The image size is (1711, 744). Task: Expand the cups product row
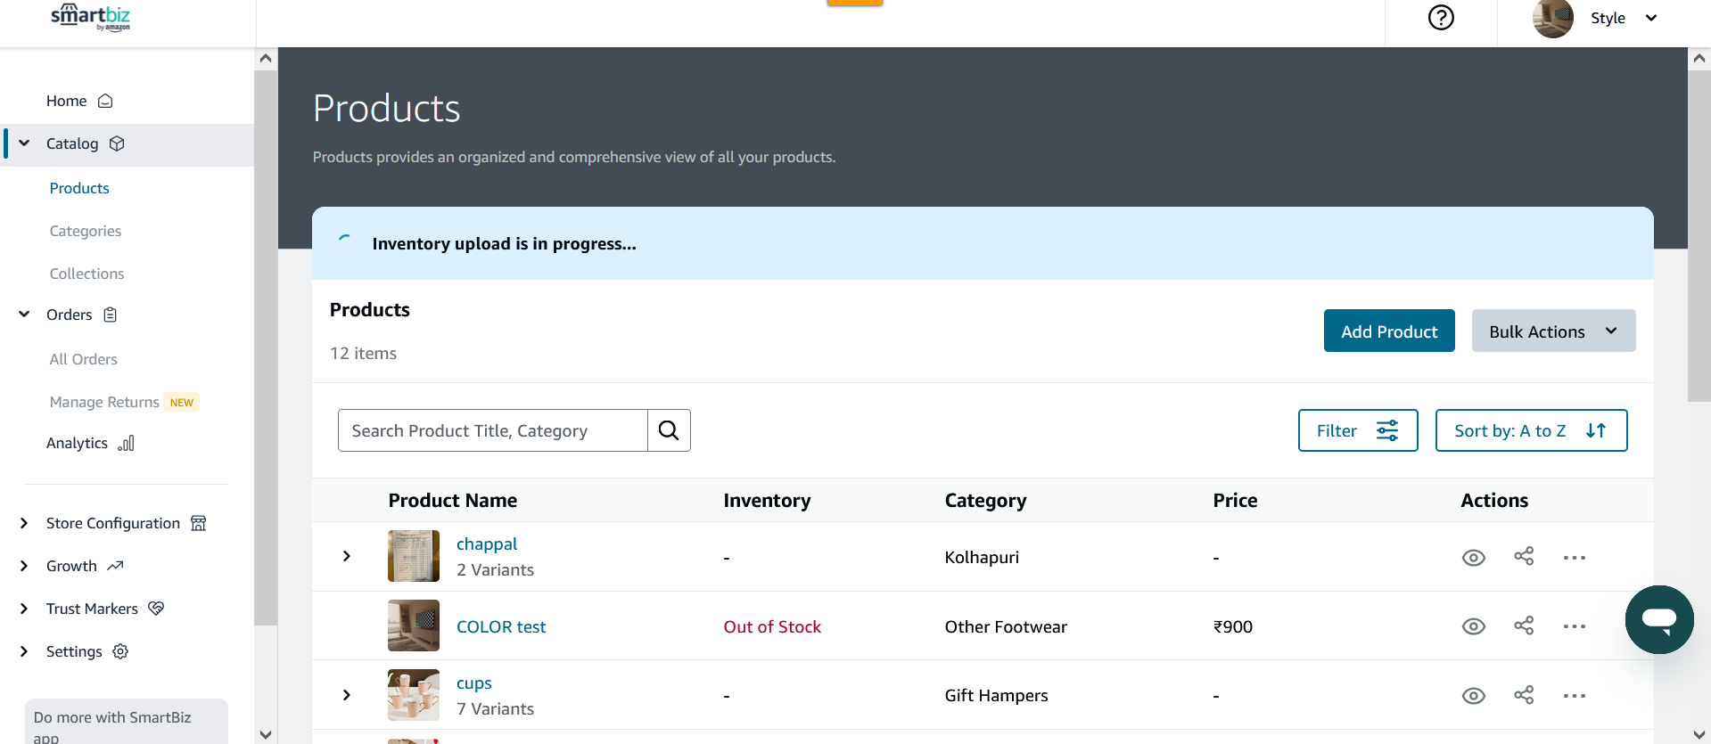(347, 695)
